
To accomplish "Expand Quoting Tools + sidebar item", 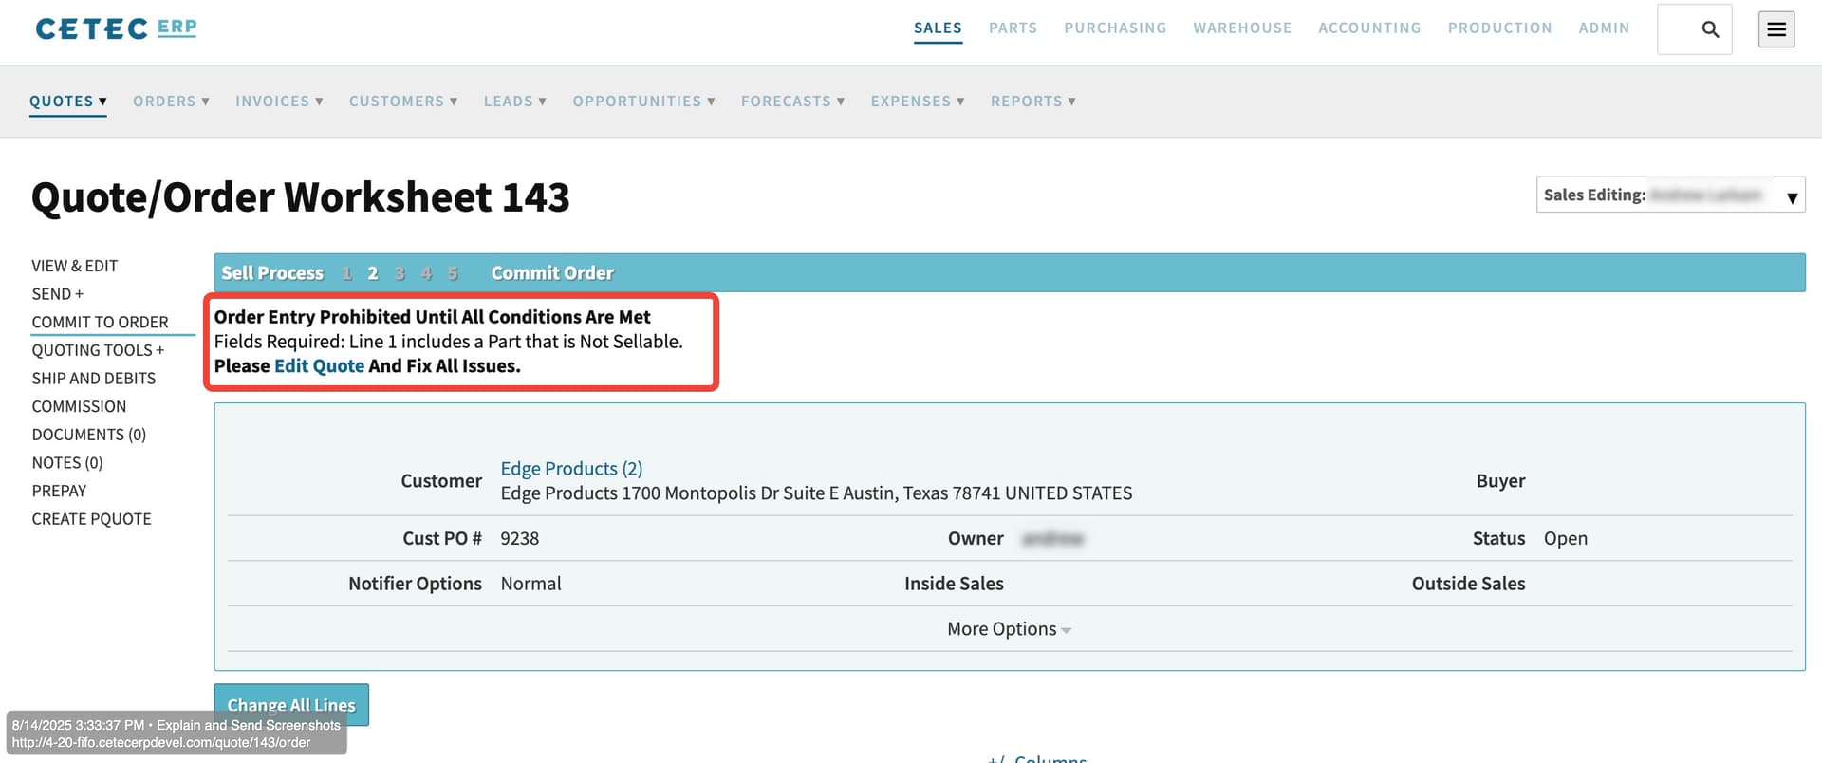I will pyautogui.click(x=98, y=351).
